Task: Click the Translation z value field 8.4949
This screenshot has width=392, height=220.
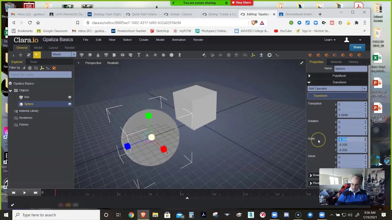Action: tap(351, 115)
